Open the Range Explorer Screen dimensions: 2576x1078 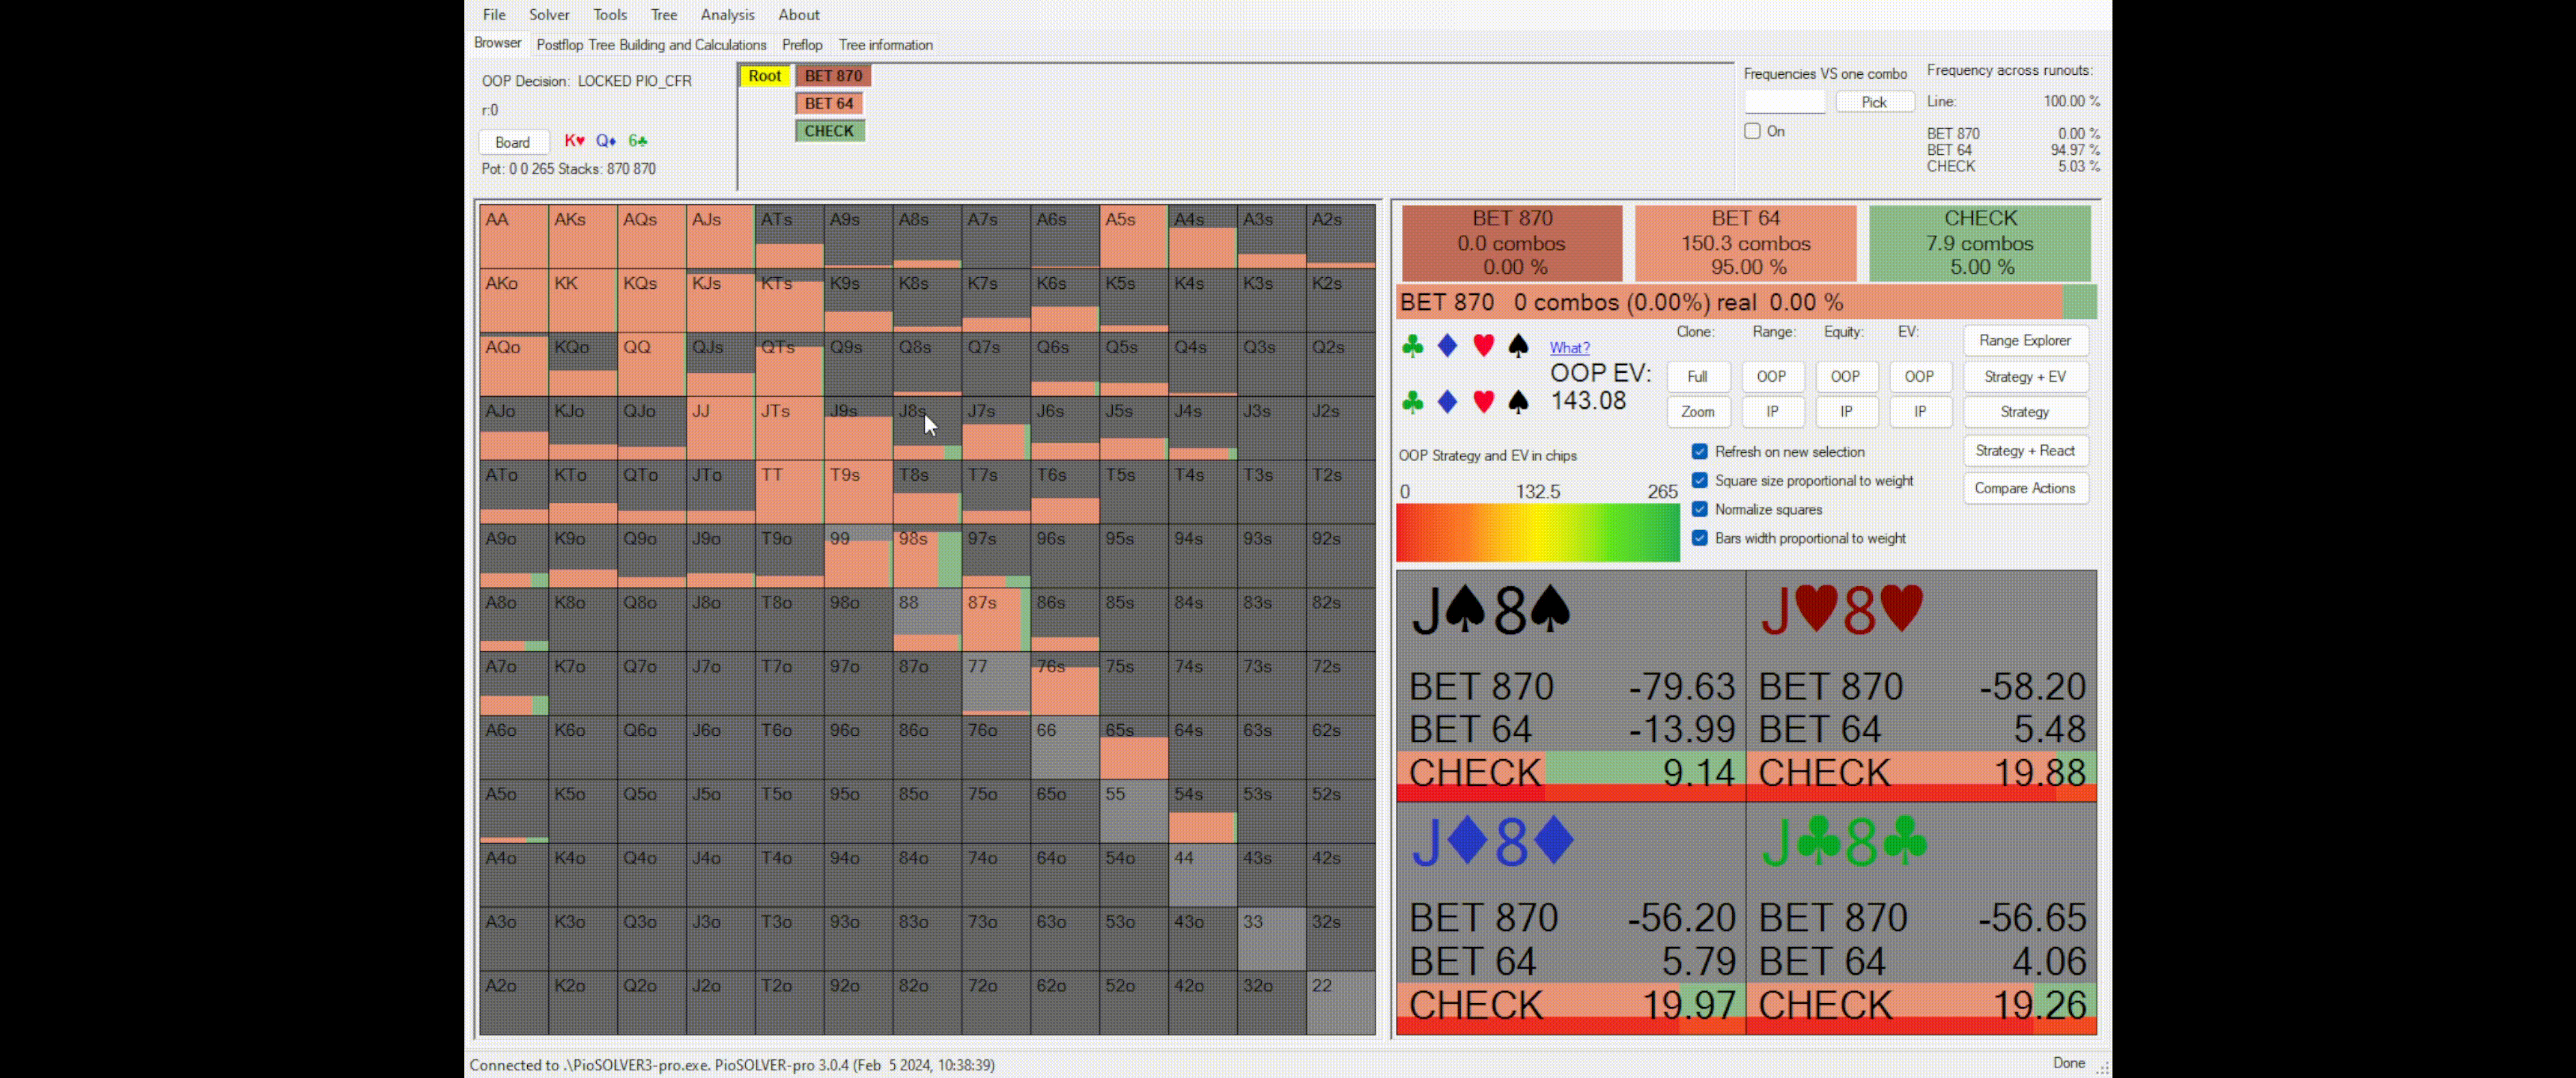point(2025,340)
